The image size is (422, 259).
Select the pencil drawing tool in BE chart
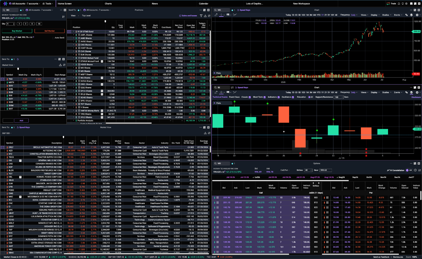216,92
